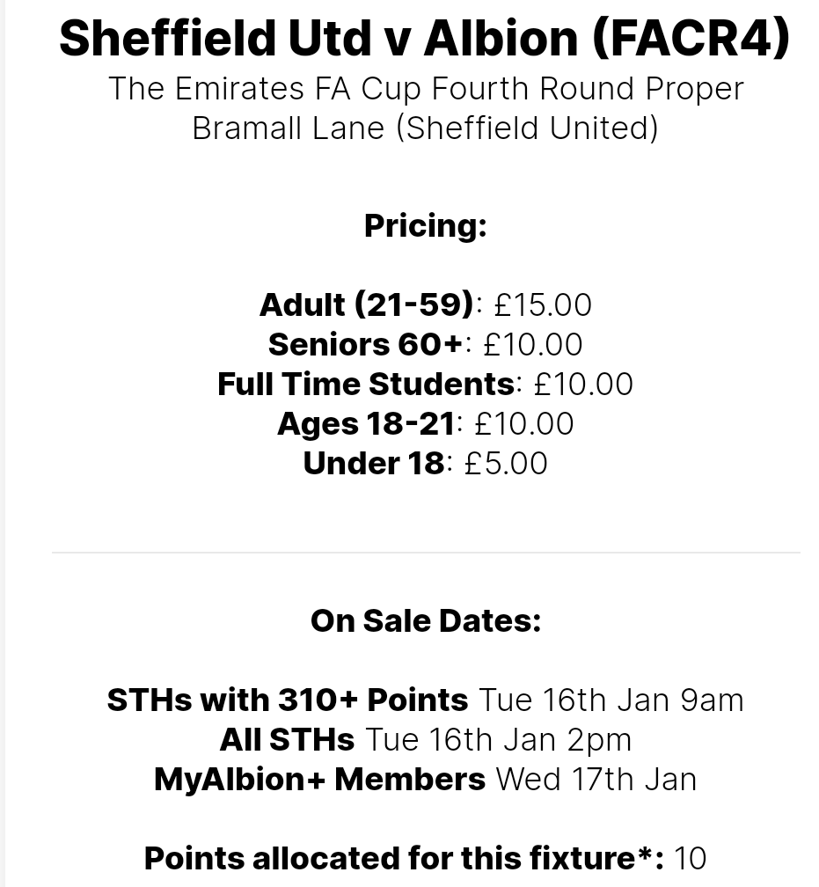Click the £15.00 adult price
Image resolution: width=819 pixels, height=887 pixels.
click(x=543, y=304)
